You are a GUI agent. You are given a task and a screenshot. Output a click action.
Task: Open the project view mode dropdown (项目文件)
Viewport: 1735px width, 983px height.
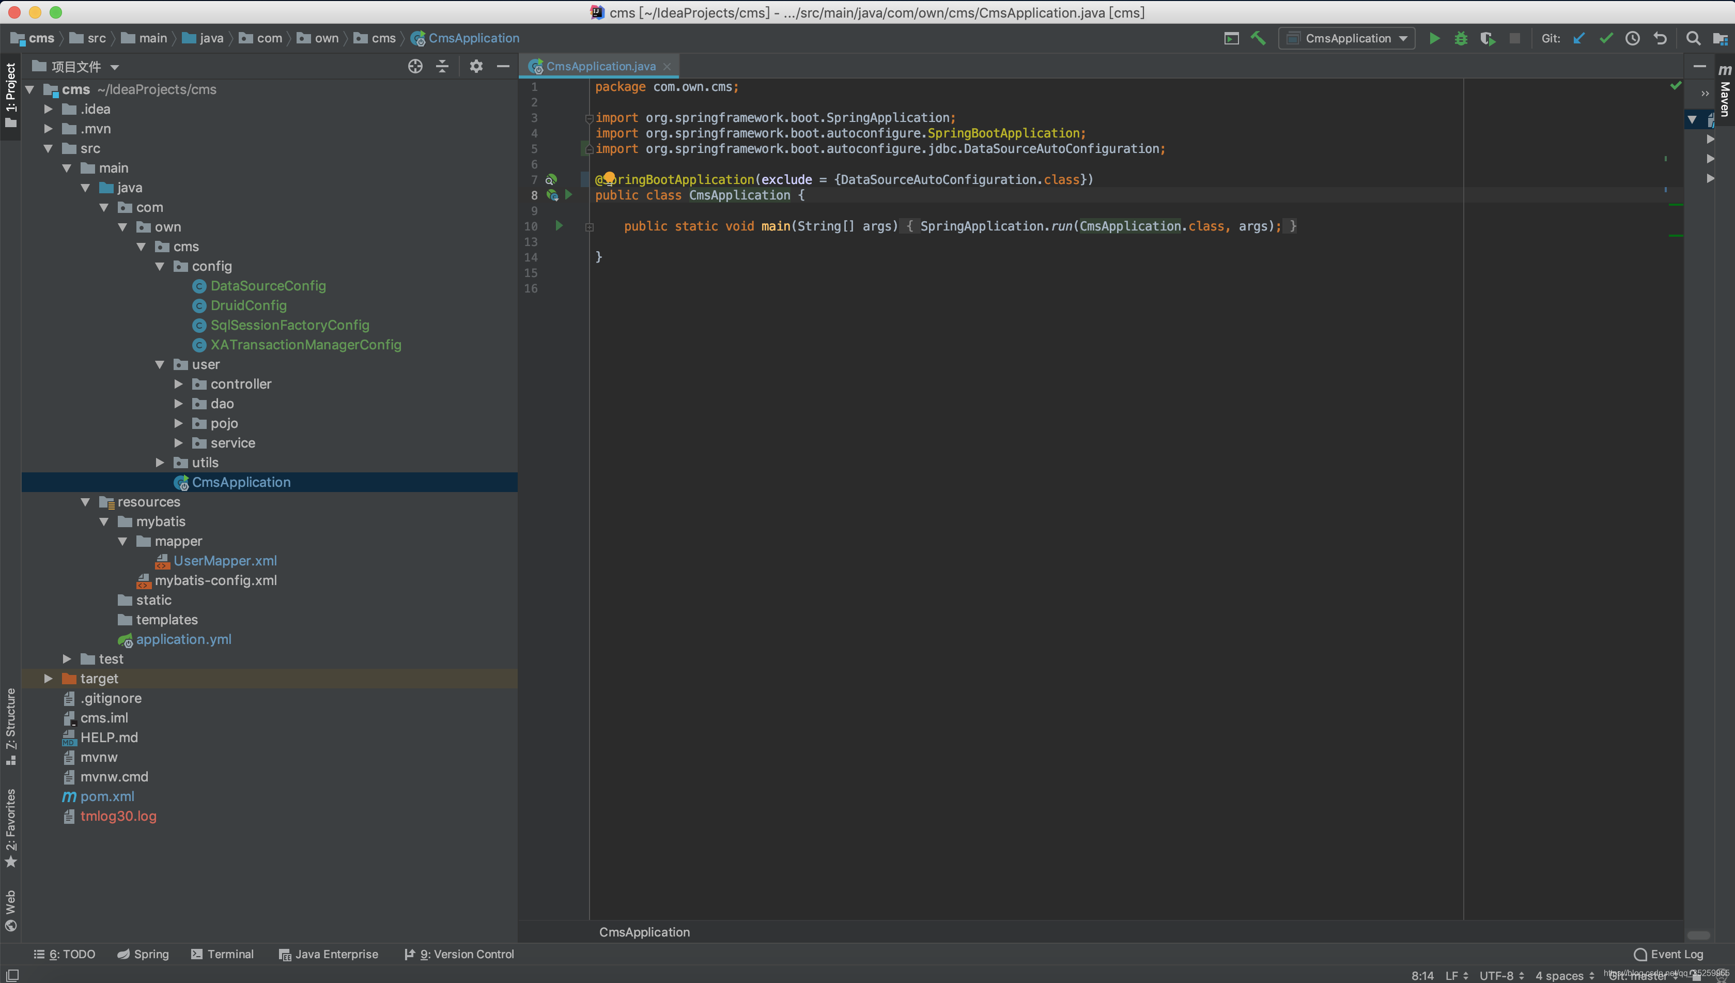click(75, 66)
